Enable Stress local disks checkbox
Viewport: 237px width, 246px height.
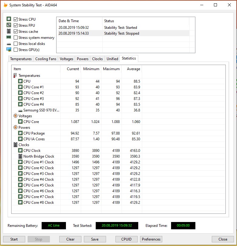coord(15,44)
